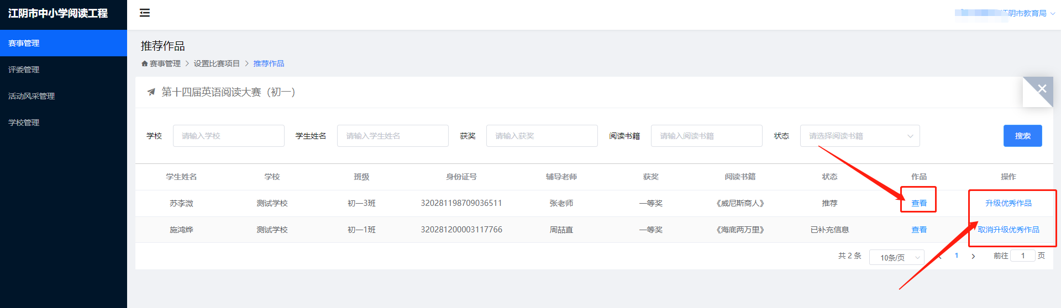Close the panel with the corner X
The image size is (1061, 308).
[1042, 88]
